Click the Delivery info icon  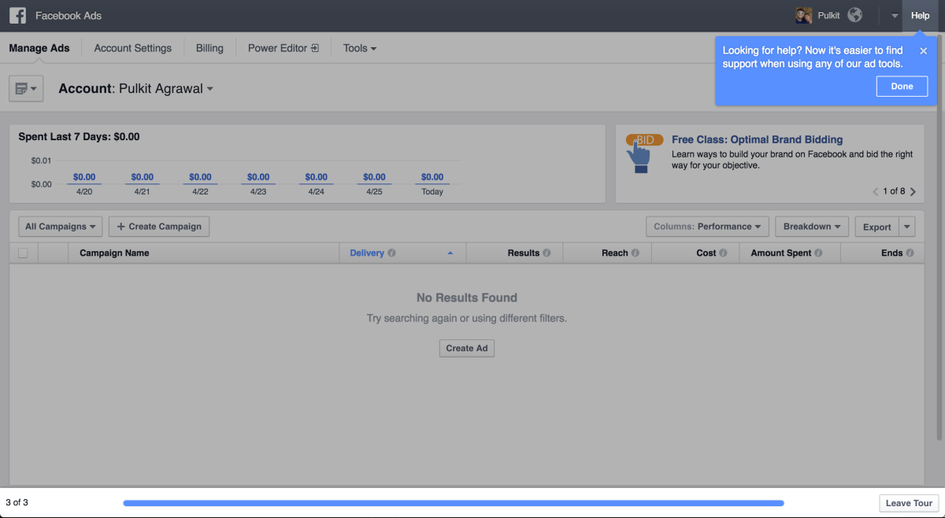(x=391, y=253)
